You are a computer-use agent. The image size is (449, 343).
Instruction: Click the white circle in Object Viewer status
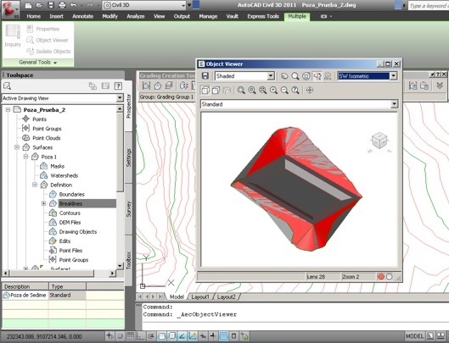(390, 276)
